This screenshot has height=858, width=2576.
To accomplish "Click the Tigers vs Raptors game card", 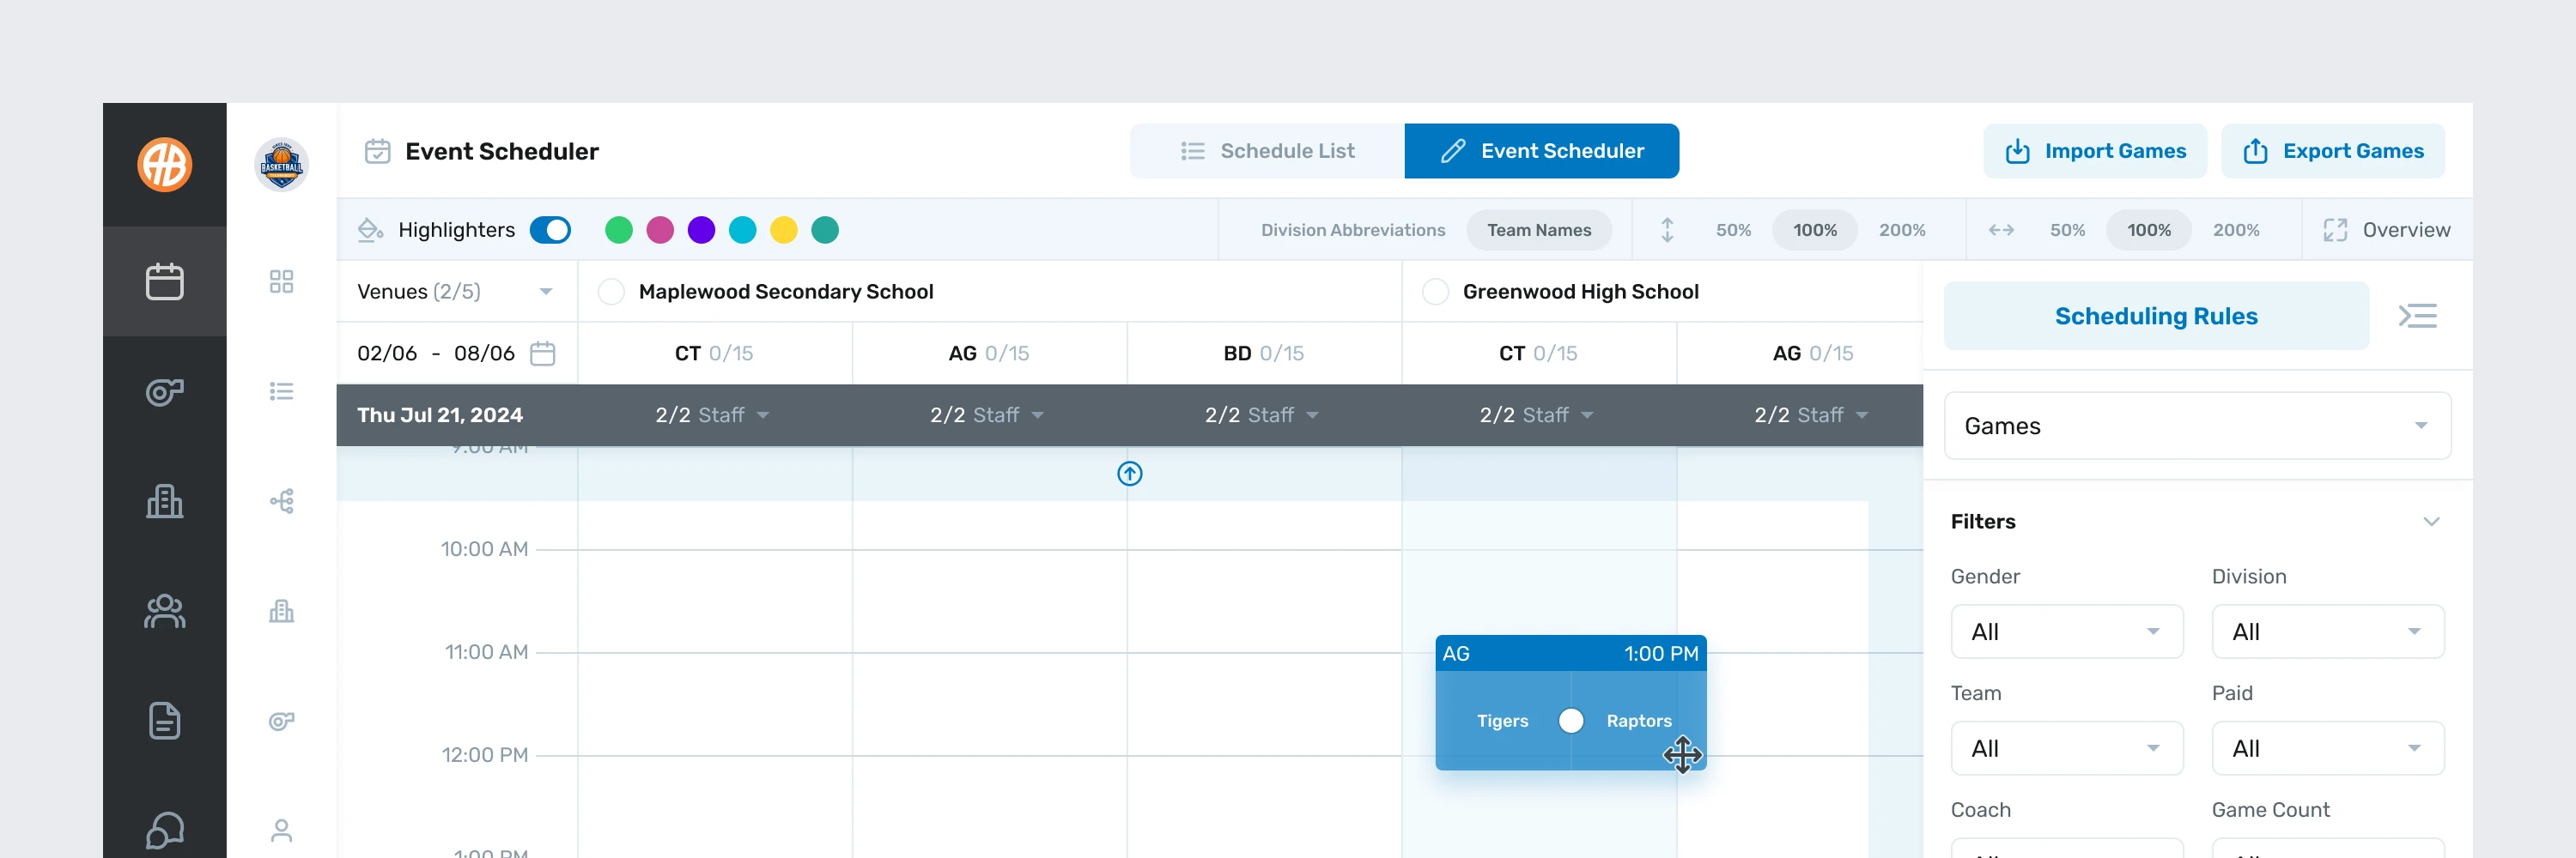I will coord(1570,704).
